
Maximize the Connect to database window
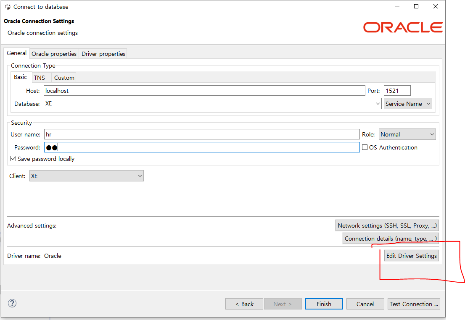[x=416, y=7]
